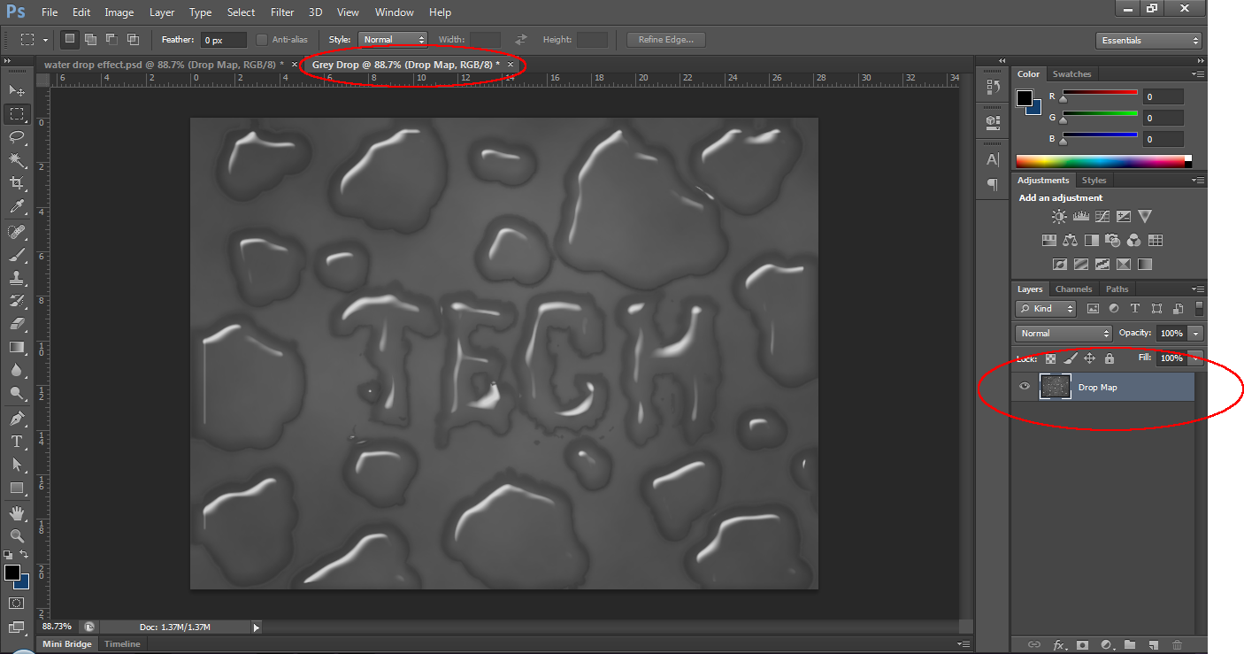The width and height of the screenshot is (1244, 654).
Task: Select the Crop tool
Action: pos(17,182)
